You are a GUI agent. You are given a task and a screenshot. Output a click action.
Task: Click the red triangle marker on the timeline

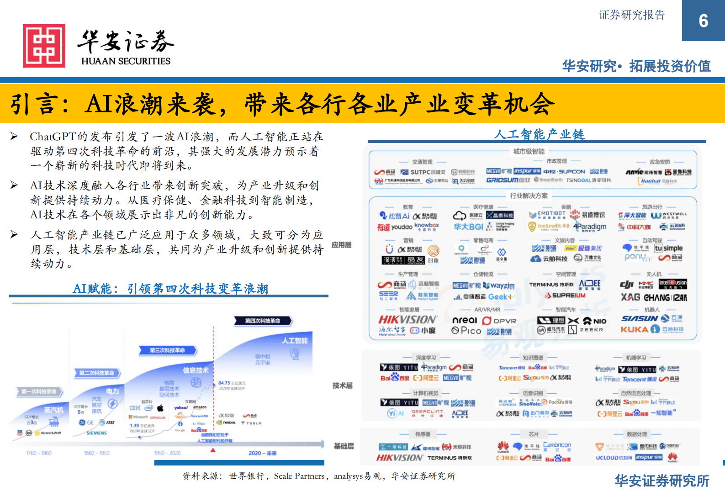[212, 450]
